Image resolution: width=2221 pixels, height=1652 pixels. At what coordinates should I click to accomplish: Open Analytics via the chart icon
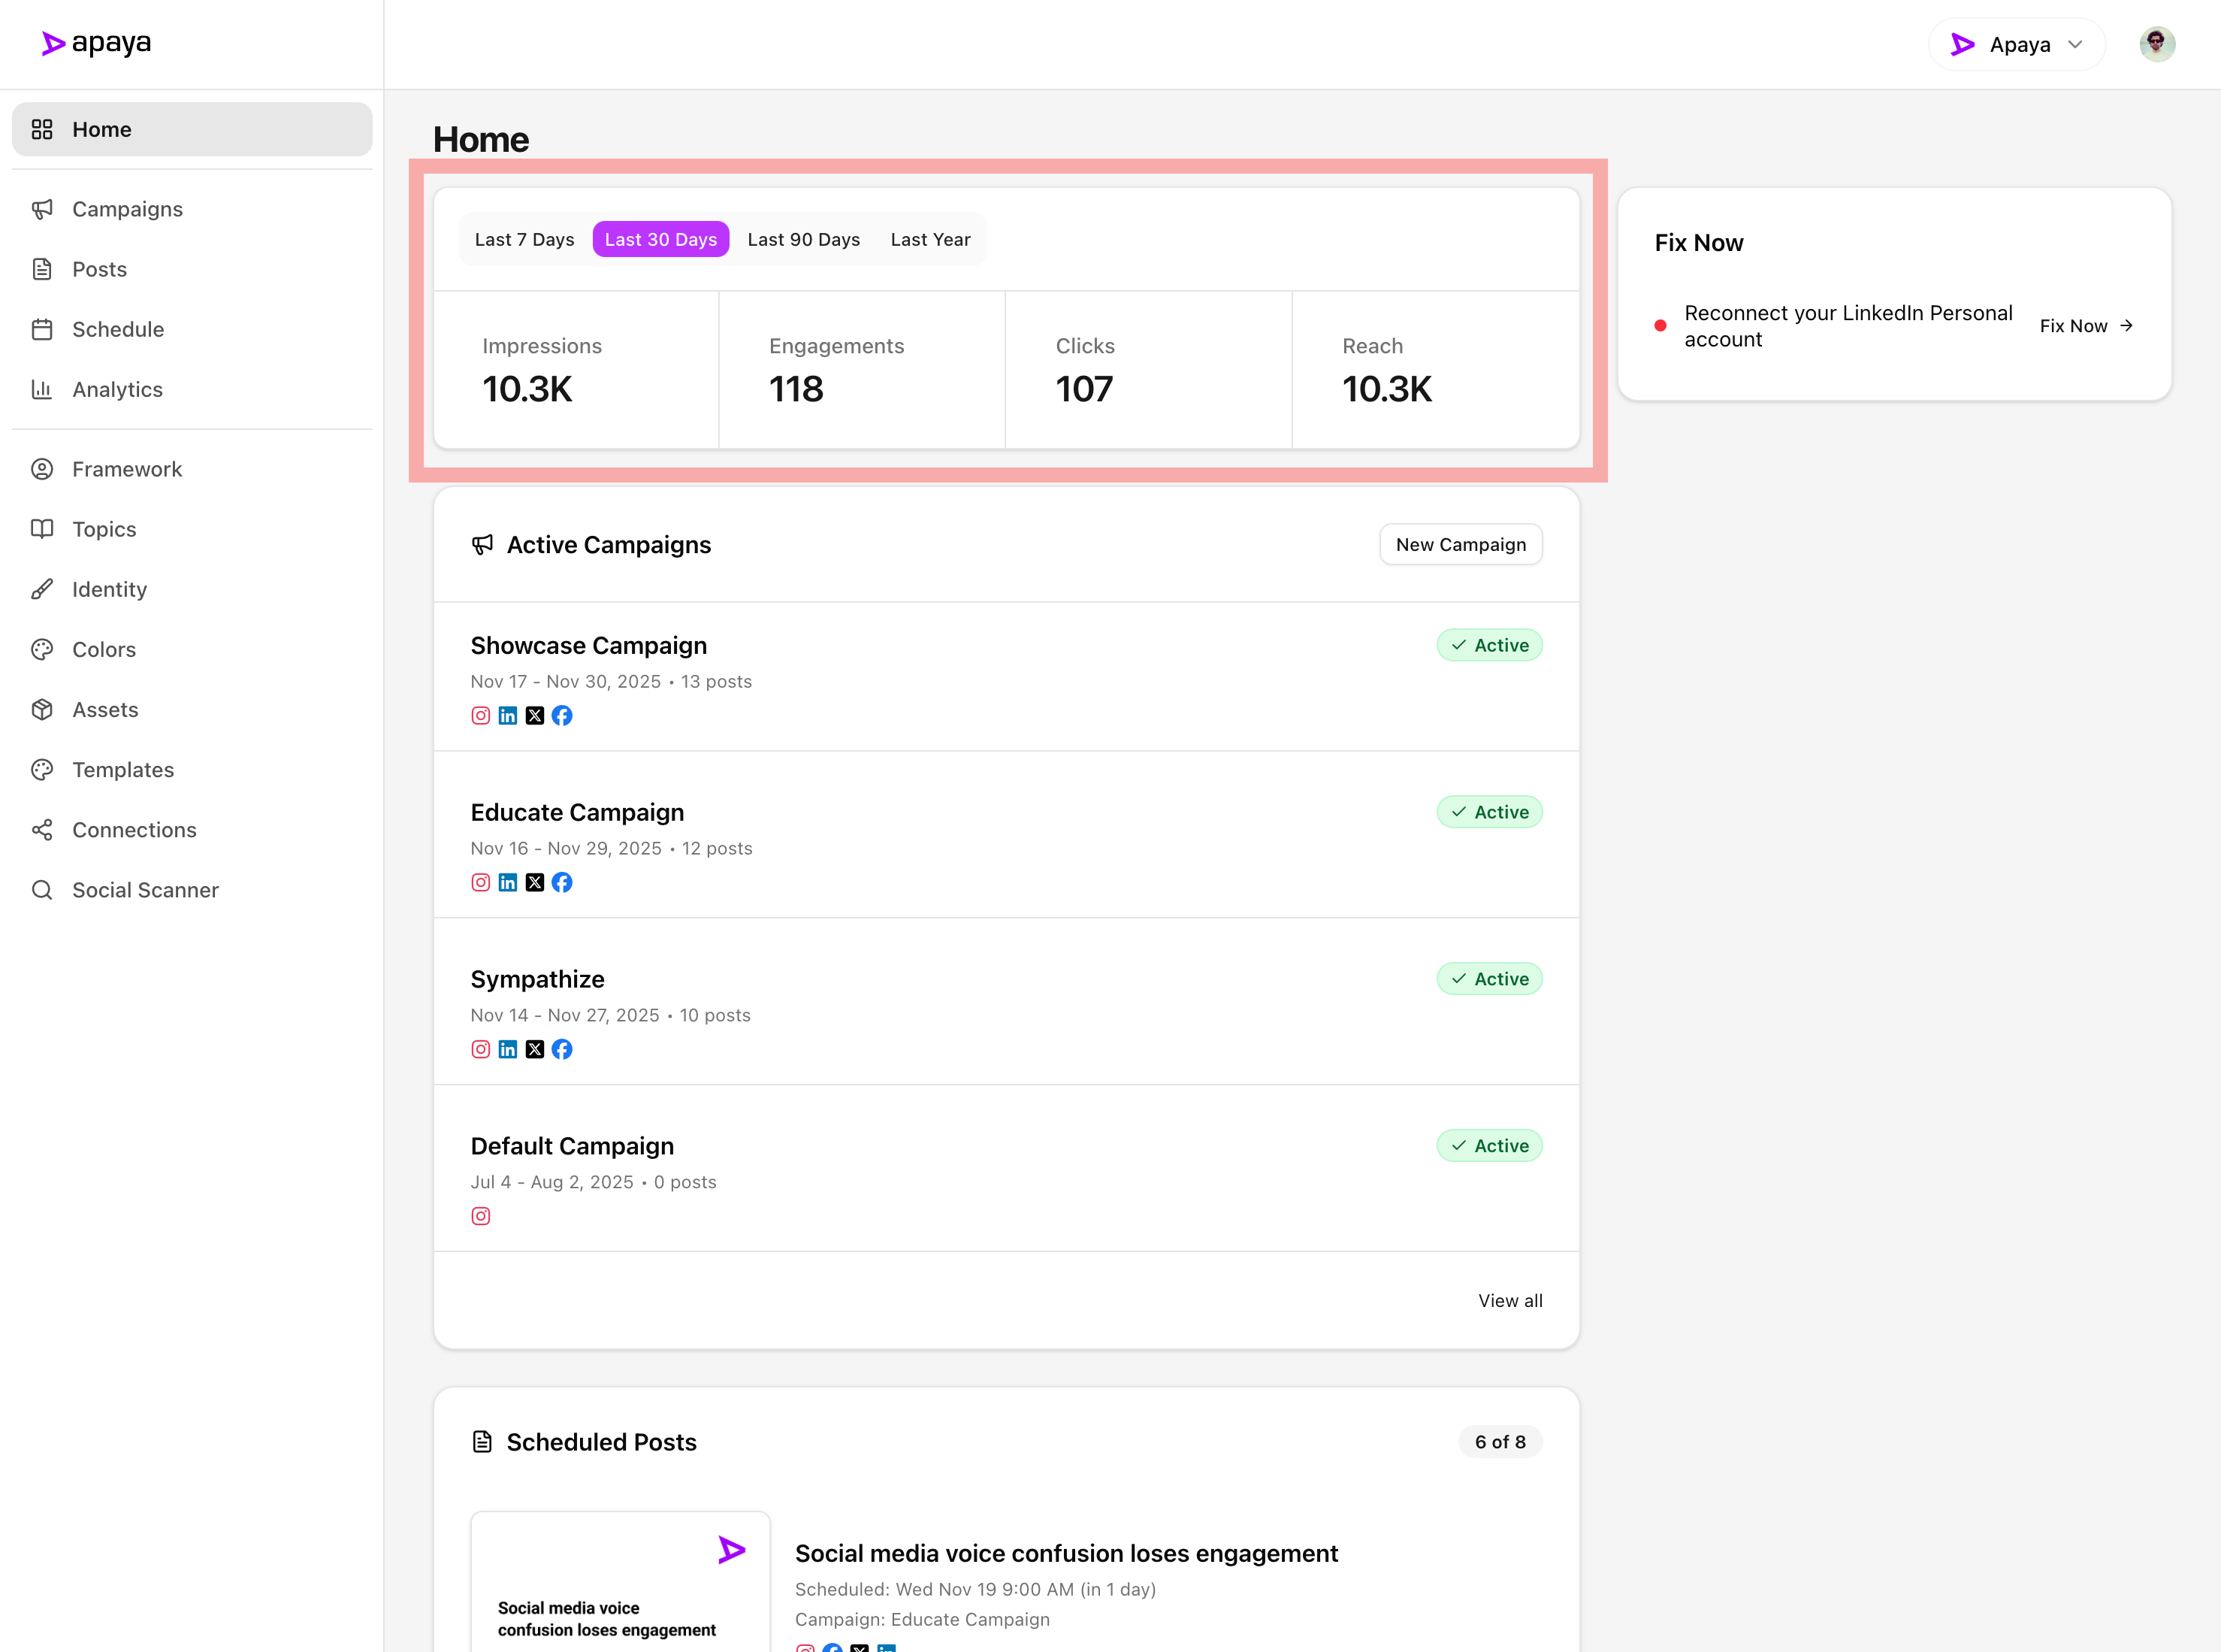point(42,389)
